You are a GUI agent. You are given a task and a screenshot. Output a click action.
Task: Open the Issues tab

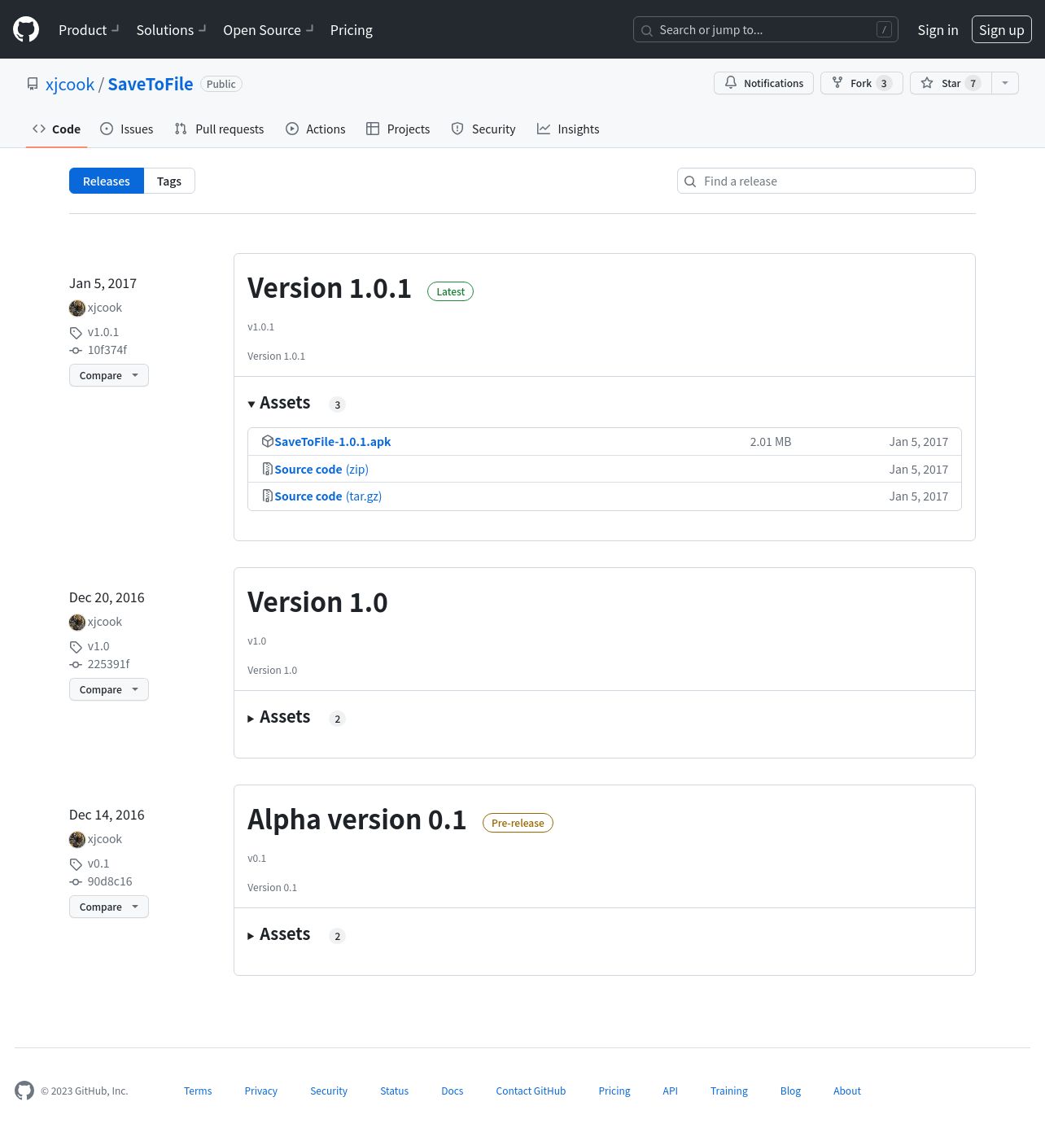[x=127, y=129]
